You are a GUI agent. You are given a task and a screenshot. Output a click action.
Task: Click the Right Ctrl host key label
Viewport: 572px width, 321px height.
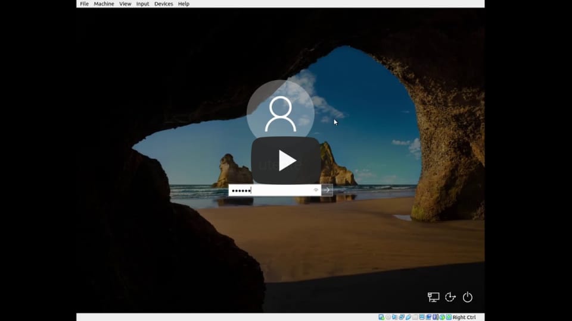click(x=464, y=317)
